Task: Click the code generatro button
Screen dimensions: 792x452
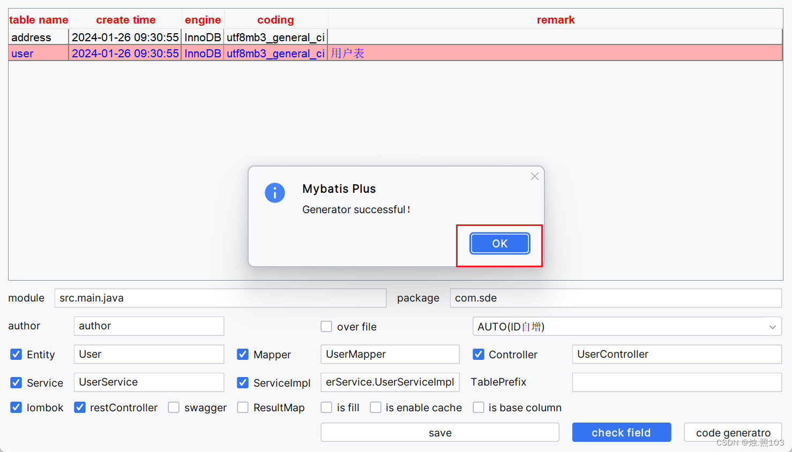Action: tap(733, 432)
